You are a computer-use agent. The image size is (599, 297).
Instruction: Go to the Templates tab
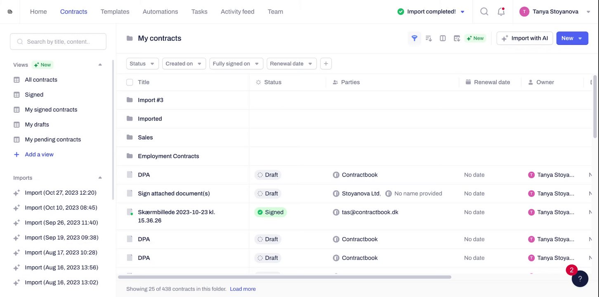pos(115,12)
